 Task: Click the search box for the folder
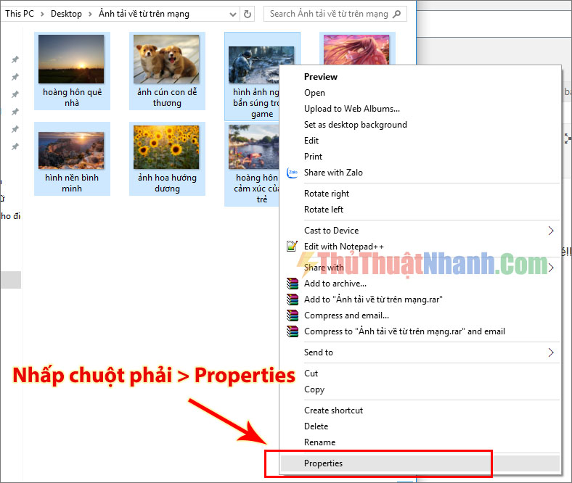(330, 14)
